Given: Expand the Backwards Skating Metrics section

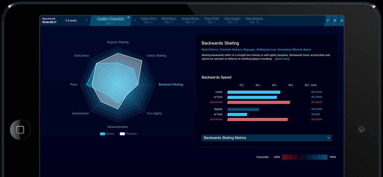Looking at the screenshot, I should [x=266, y=138].
